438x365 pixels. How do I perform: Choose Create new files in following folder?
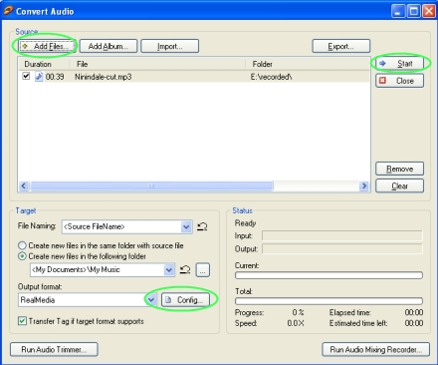22,256
